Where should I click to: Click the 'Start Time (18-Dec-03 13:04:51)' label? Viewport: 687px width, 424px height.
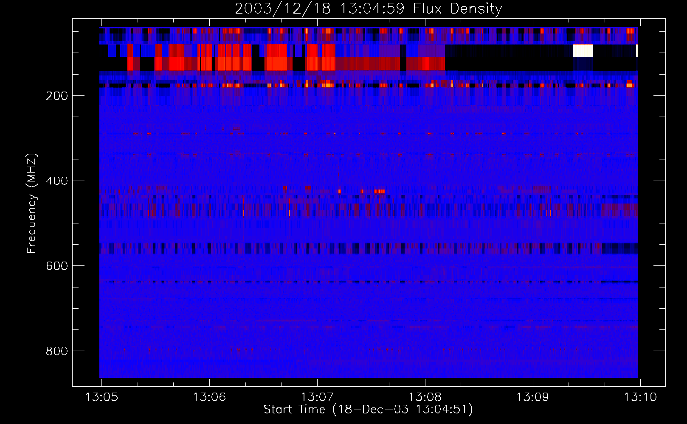click(368, 410)
